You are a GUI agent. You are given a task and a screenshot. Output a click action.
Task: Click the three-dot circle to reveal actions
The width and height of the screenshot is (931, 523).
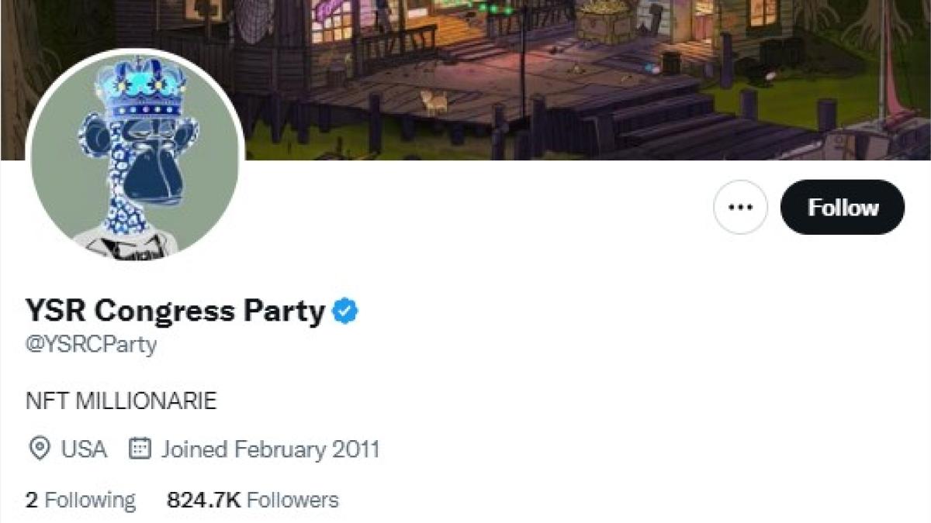740,207
